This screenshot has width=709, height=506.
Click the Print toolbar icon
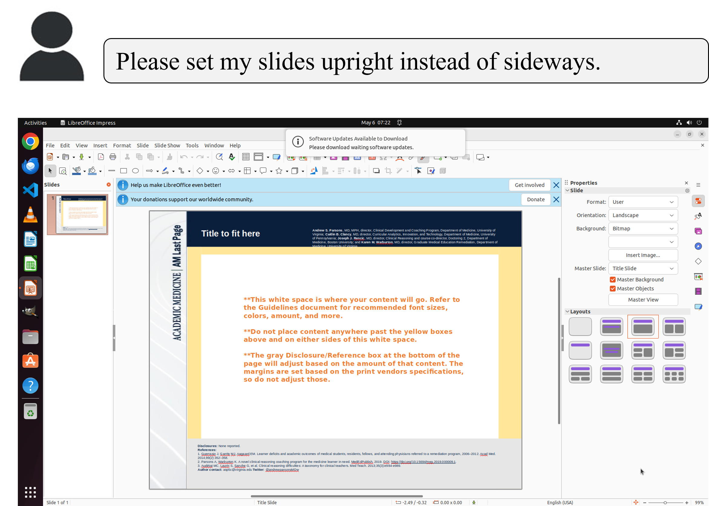[113, 157]
